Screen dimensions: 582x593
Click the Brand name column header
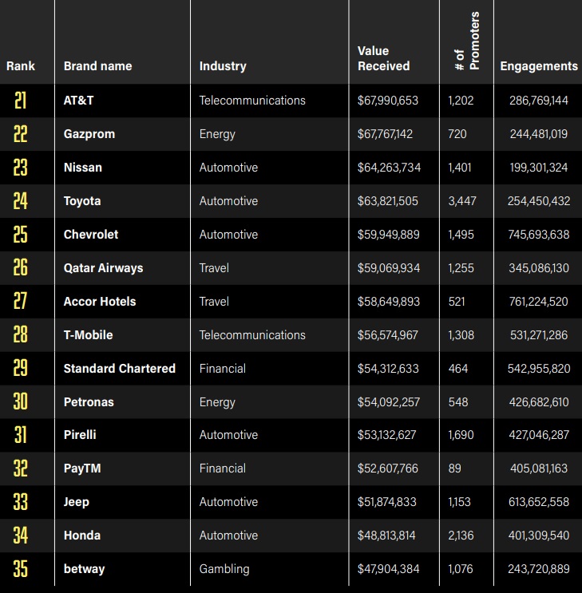[x=97, y=66]
